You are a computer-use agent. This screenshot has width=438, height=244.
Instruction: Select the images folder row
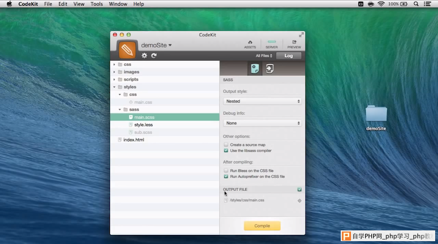tap(165, 72)
